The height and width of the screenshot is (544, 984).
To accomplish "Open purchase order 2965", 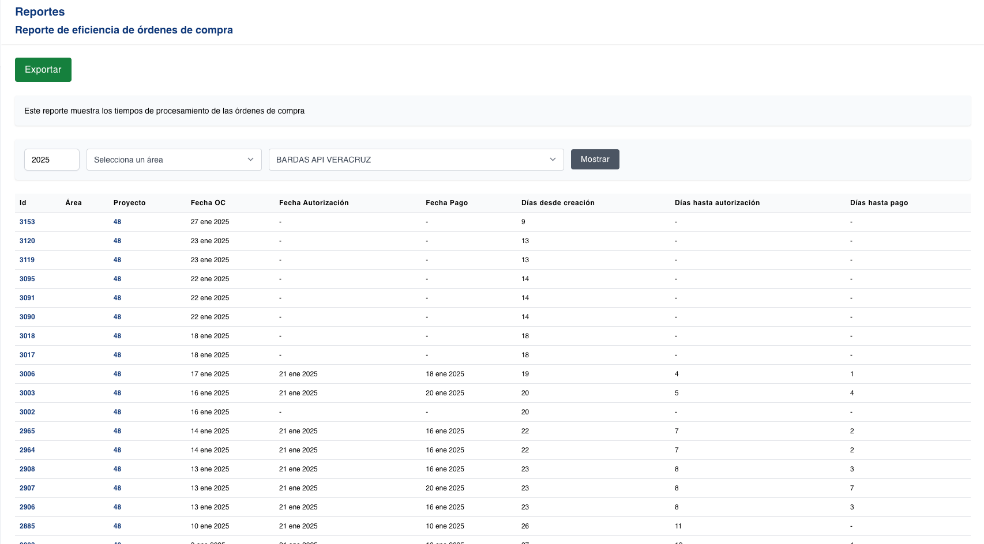I will [27, 431].
